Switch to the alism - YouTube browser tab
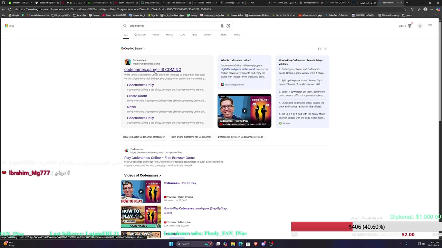 pos(126,3)
